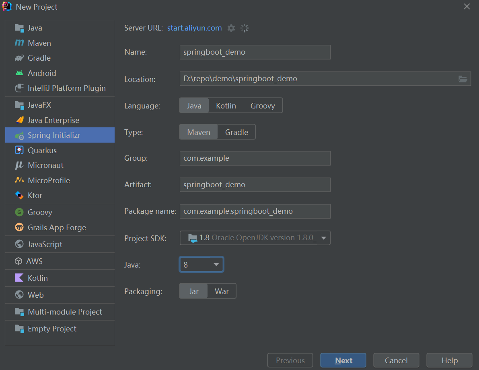Choose War packaging
Screen dimensions: 479x370
click(x=222, y=291)
